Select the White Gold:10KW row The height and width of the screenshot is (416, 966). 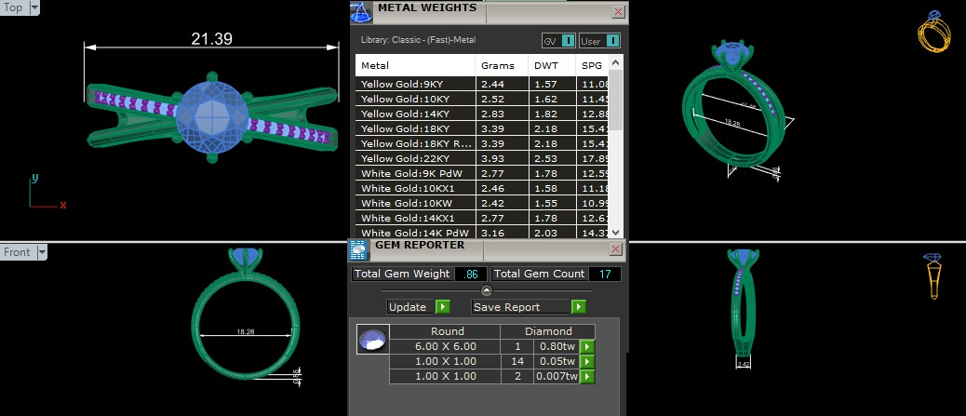482,203
